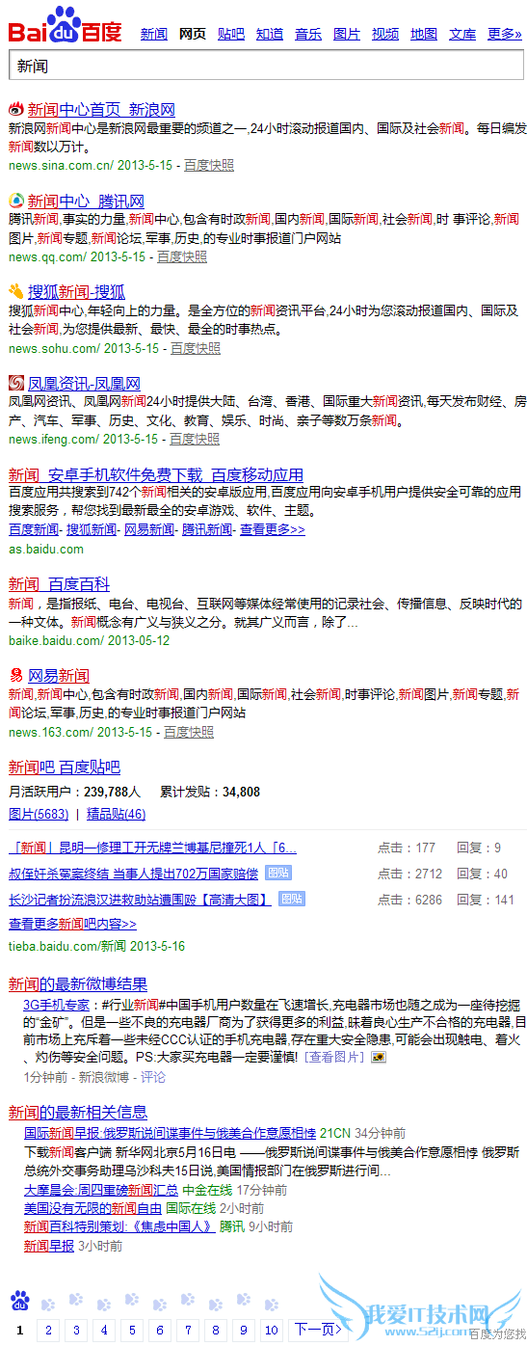This screenshot has width=527, height=1346.
Task: Open 百度快照 for news.sina.com.cn
Action: [209, 165]
